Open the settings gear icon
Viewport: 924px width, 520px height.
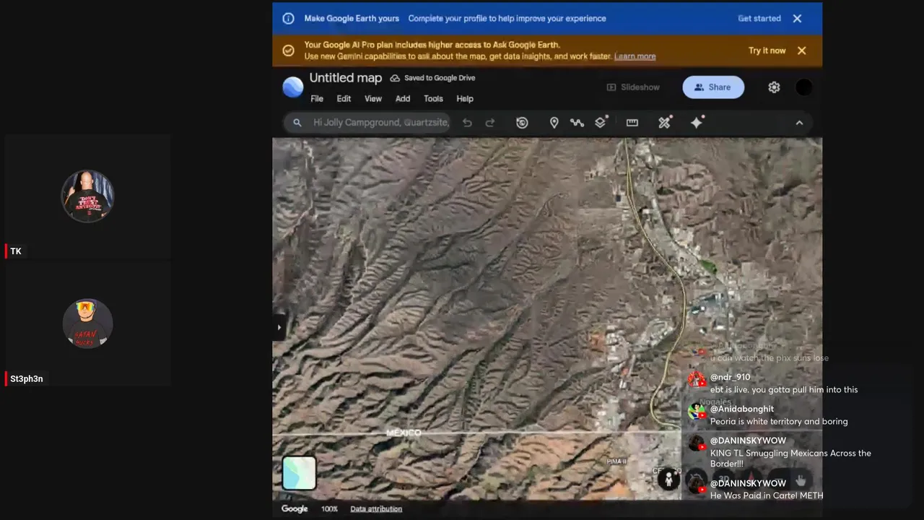click(x=774, y=87)
